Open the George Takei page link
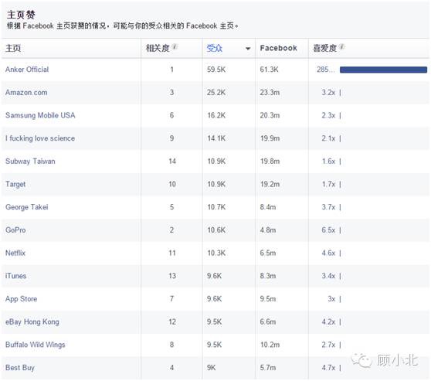This screenshot has width=431, height=381. (x=27, y=207)
